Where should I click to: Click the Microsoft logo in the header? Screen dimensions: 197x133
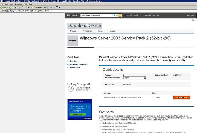tap(72, 15)
